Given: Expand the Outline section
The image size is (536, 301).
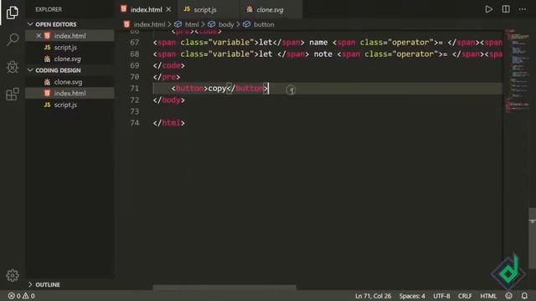Looking at the screenshot, I should point(48,284).
